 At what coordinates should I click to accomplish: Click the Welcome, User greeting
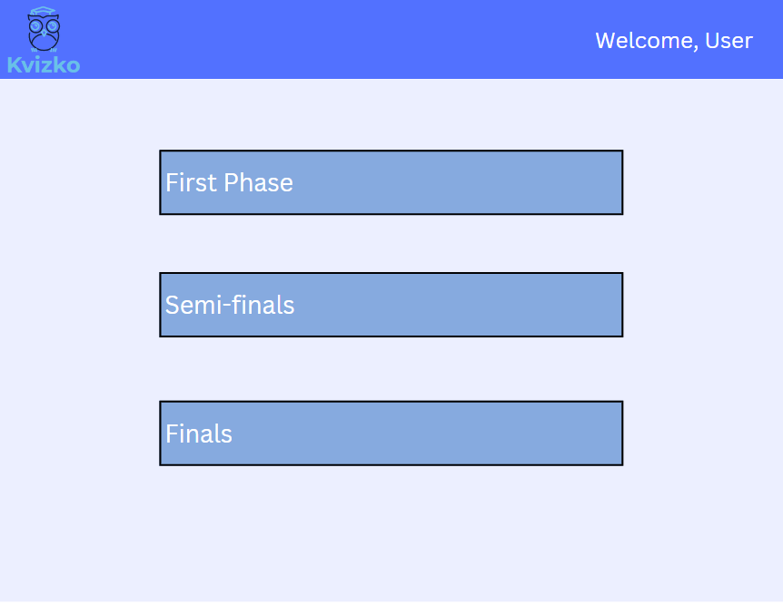673,41
